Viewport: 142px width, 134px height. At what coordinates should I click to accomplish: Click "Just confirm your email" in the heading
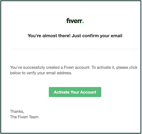[97, 36]
